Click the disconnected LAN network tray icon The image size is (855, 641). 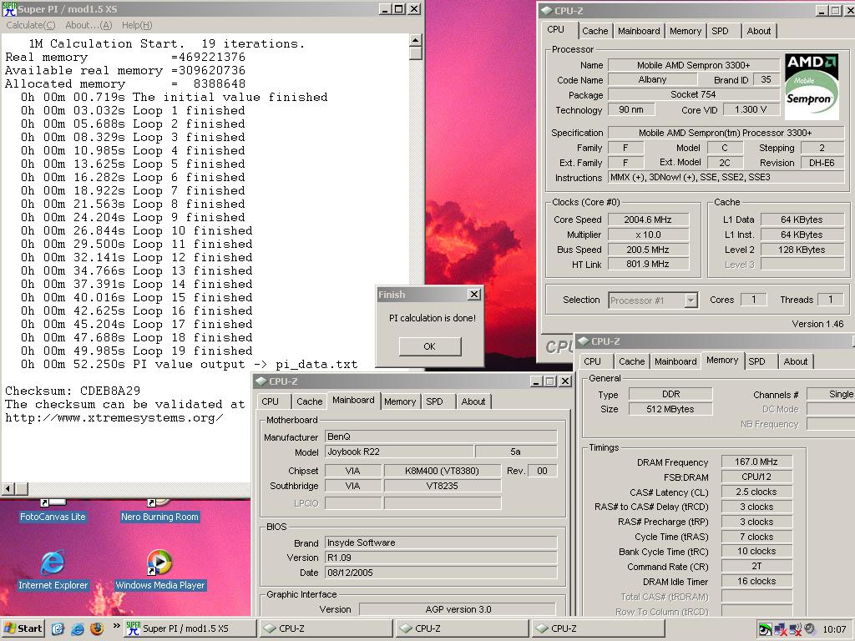(781, 629)
